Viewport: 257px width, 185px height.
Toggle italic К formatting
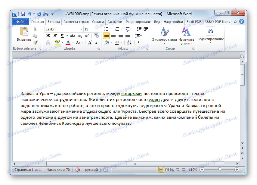(x=55, y=36)
